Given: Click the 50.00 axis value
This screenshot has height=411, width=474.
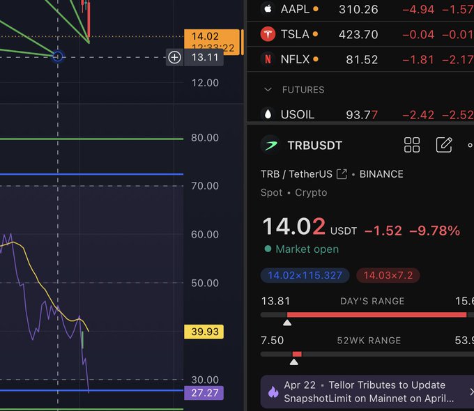Looking at the screenshot, I should pyautogui.click(x=205, y=283).
